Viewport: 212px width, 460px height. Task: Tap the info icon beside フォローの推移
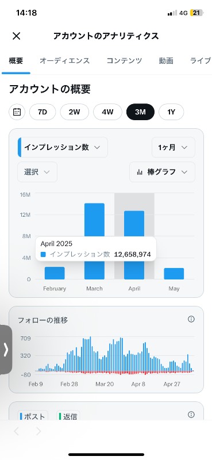[x=191, y=319]
